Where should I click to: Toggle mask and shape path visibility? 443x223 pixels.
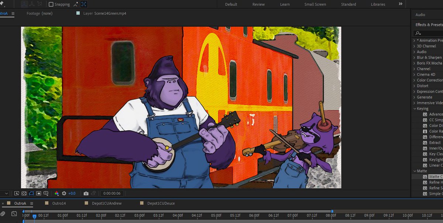pos(31,193)
